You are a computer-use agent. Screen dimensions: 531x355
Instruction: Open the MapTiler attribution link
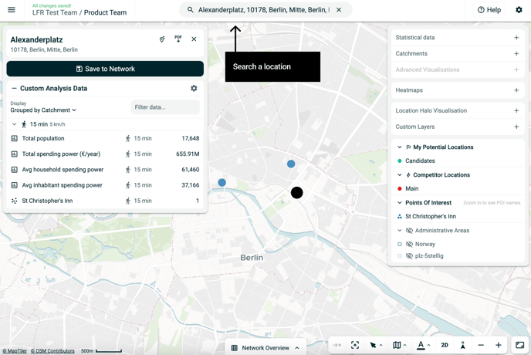15,350
